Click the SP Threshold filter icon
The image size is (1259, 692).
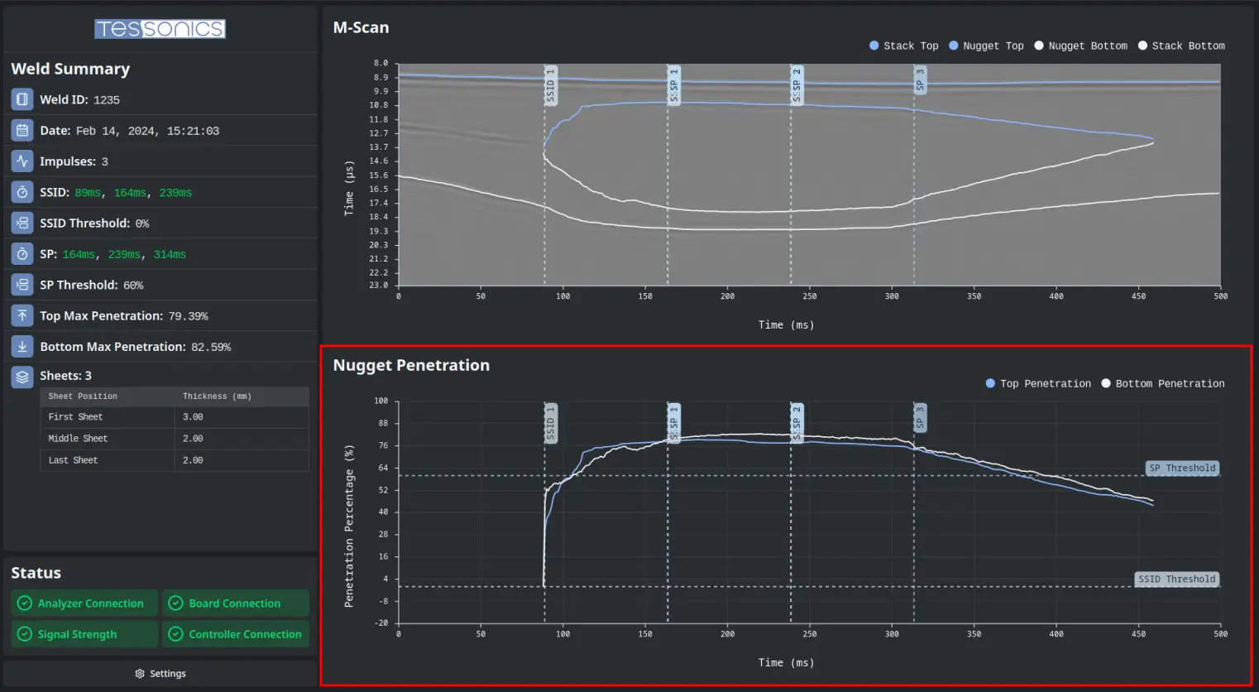(x=21, y=284)
